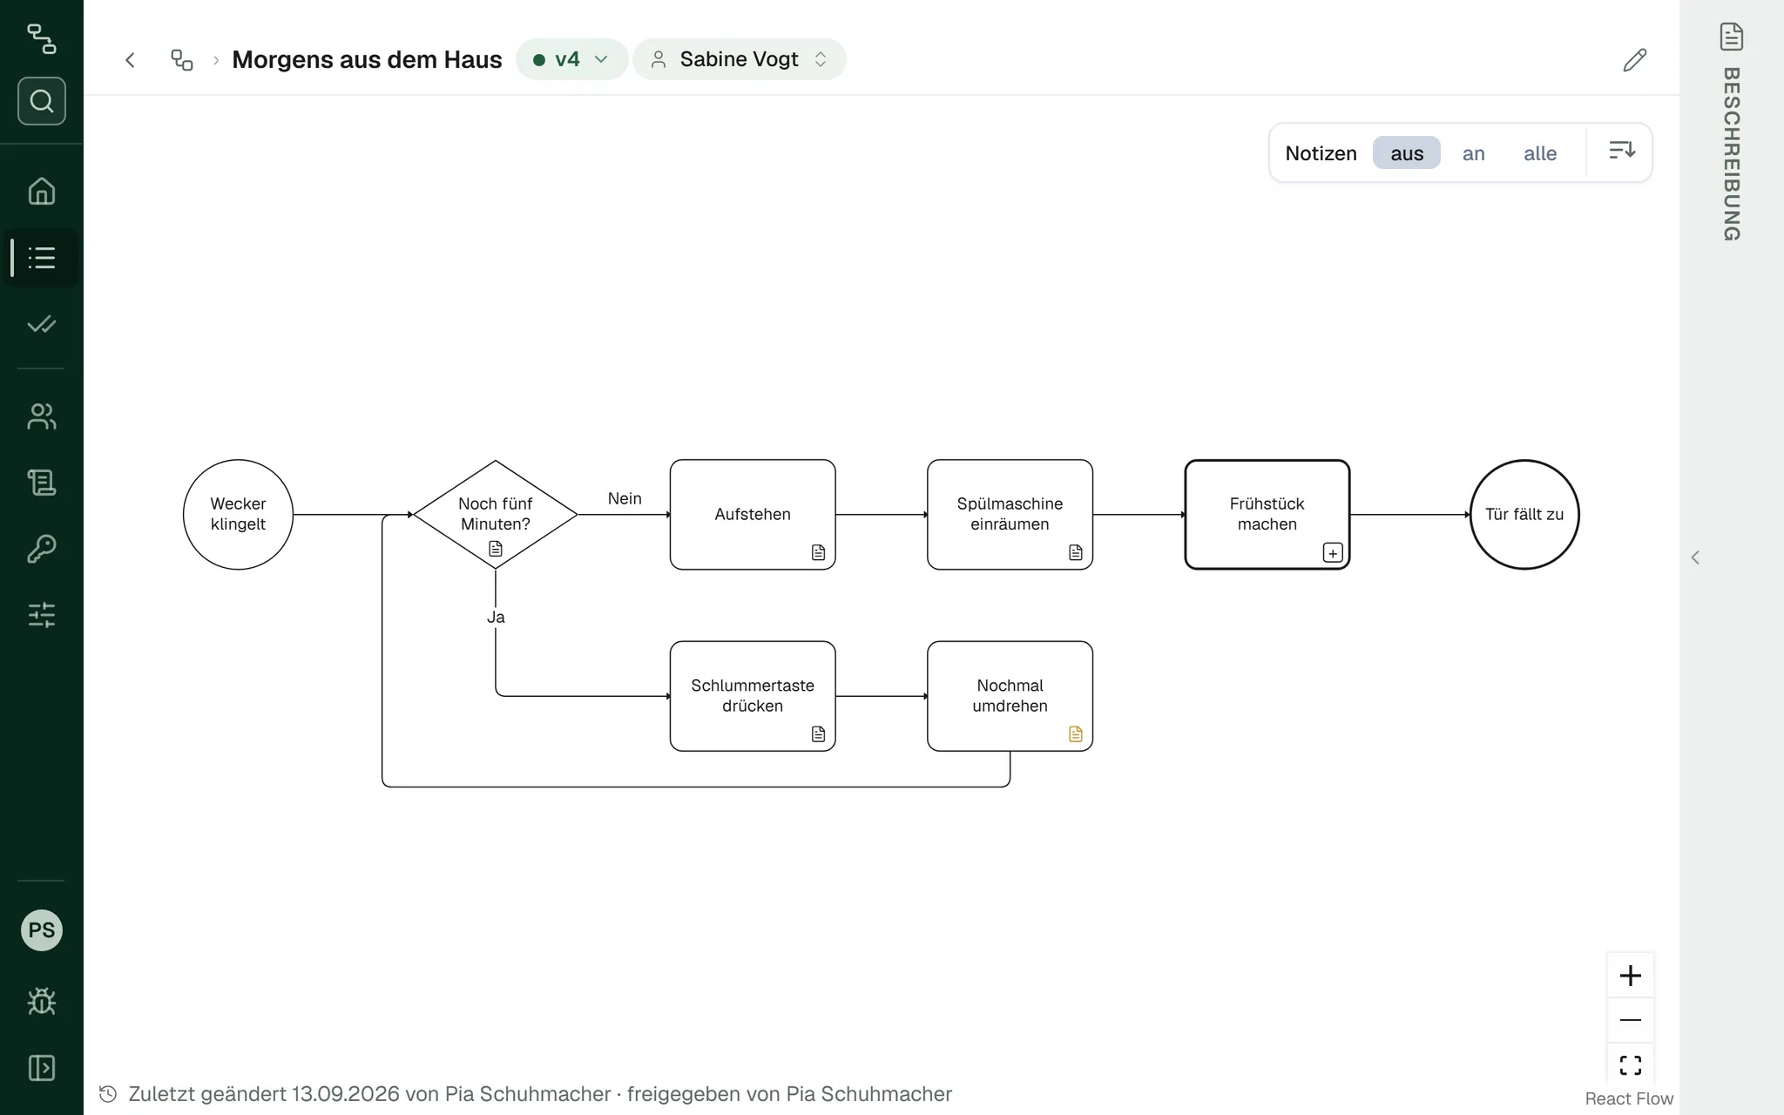Viewport: 1784px width, 1115px height.
Task: Open note icon on Schlummertaste drücken node
Action: (818, 734)
